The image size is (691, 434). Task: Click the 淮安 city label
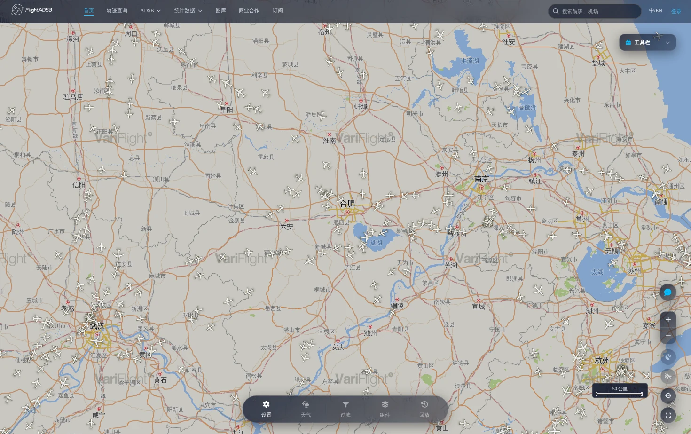pos(509,42)
